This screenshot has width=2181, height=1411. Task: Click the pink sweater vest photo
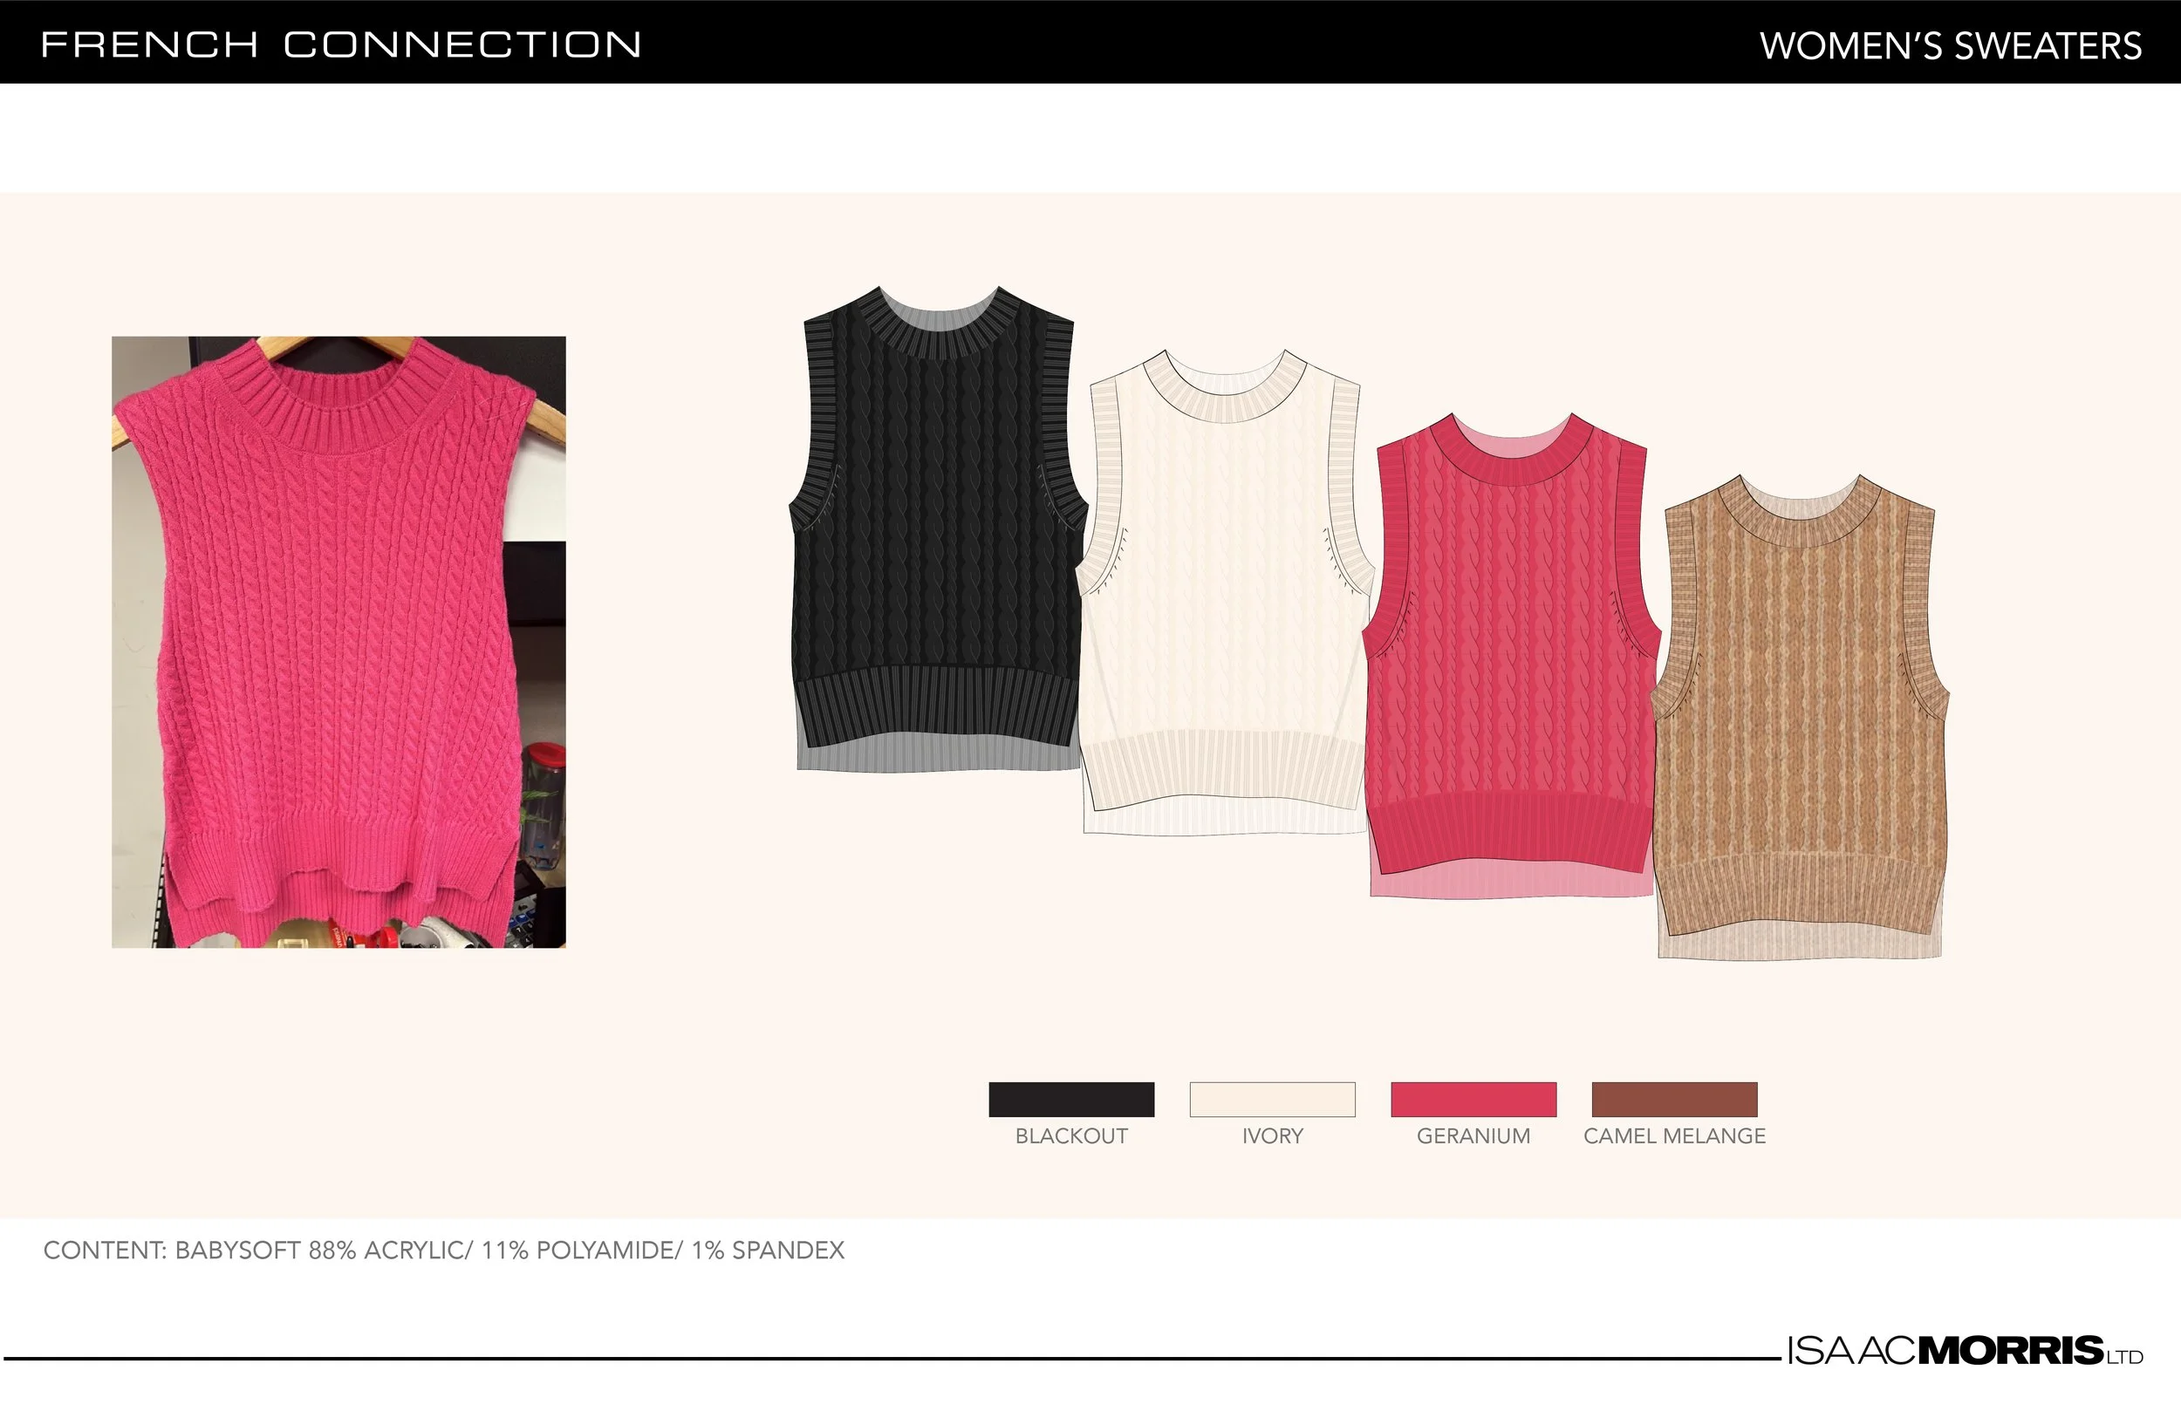coord(338,641)
